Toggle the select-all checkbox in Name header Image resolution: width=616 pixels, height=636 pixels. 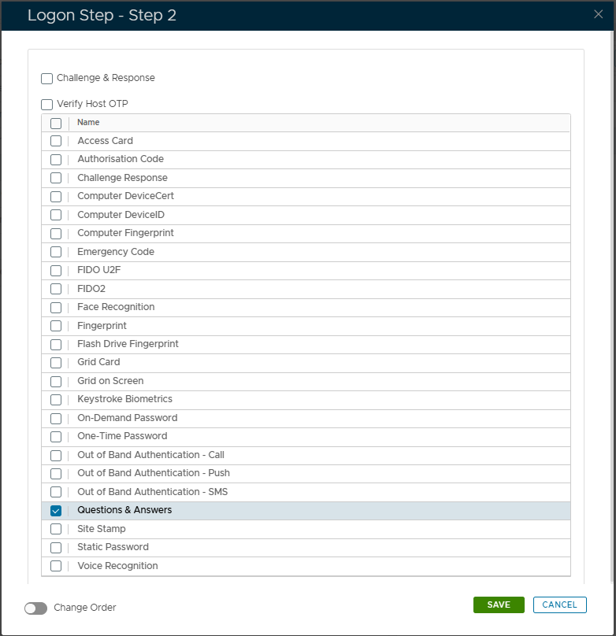tap(56, 124)
